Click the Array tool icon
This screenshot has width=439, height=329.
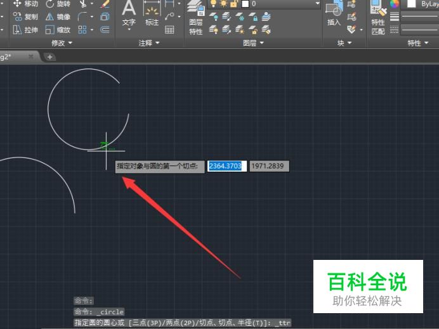click(82, 30)
